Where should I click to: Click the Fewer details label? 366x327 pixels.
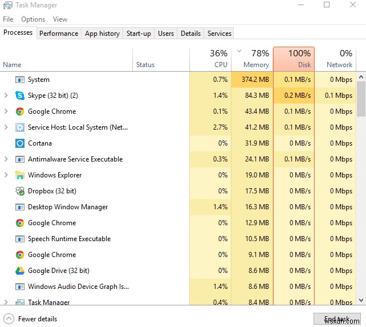point(38,319)
